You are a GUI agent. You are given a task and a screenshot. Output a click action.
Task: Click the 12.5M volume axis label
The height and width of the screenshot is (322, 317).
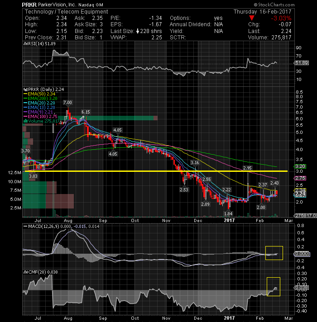tap(14, 173)
